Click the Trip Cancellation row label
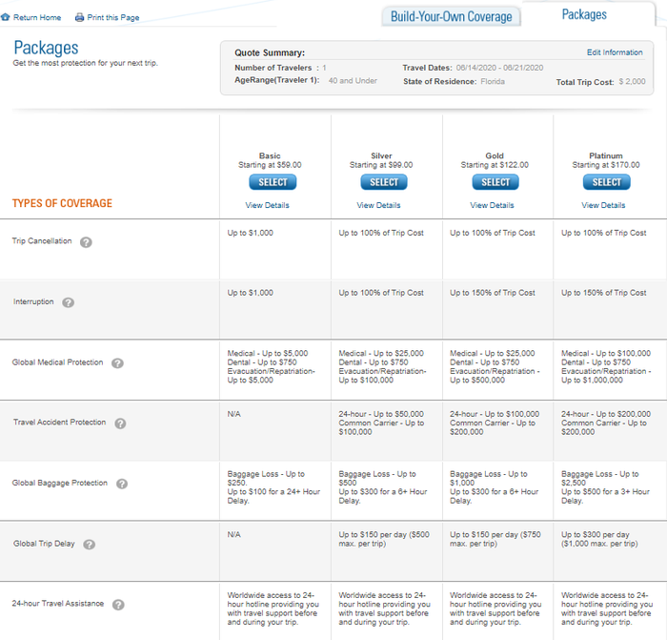The image size is (667, 640). tap(42, 241)
